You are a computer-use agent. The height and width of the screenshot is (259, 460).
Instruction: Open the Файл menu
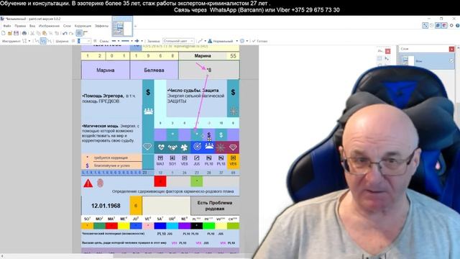[x=6, y=26]
